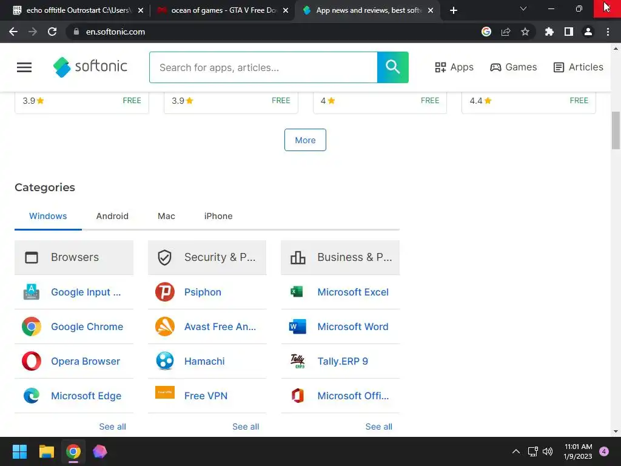
Task: Open the Chrome side panel icon
Action: [569, 32]
